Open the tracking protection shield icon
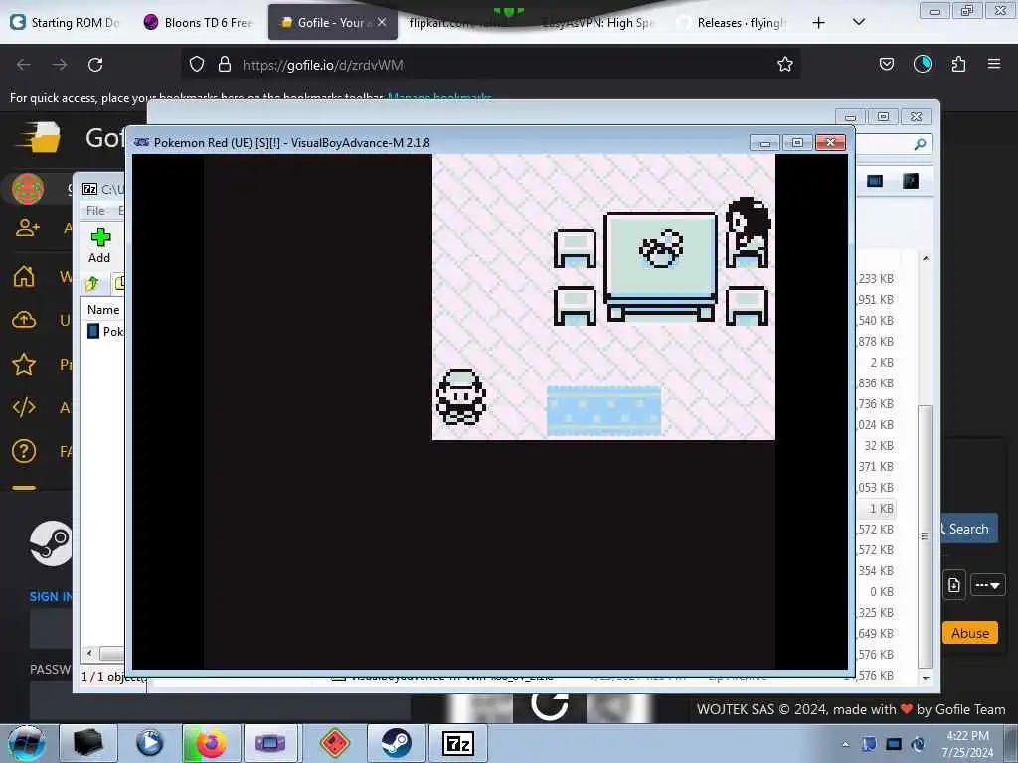 coord(197,65)
